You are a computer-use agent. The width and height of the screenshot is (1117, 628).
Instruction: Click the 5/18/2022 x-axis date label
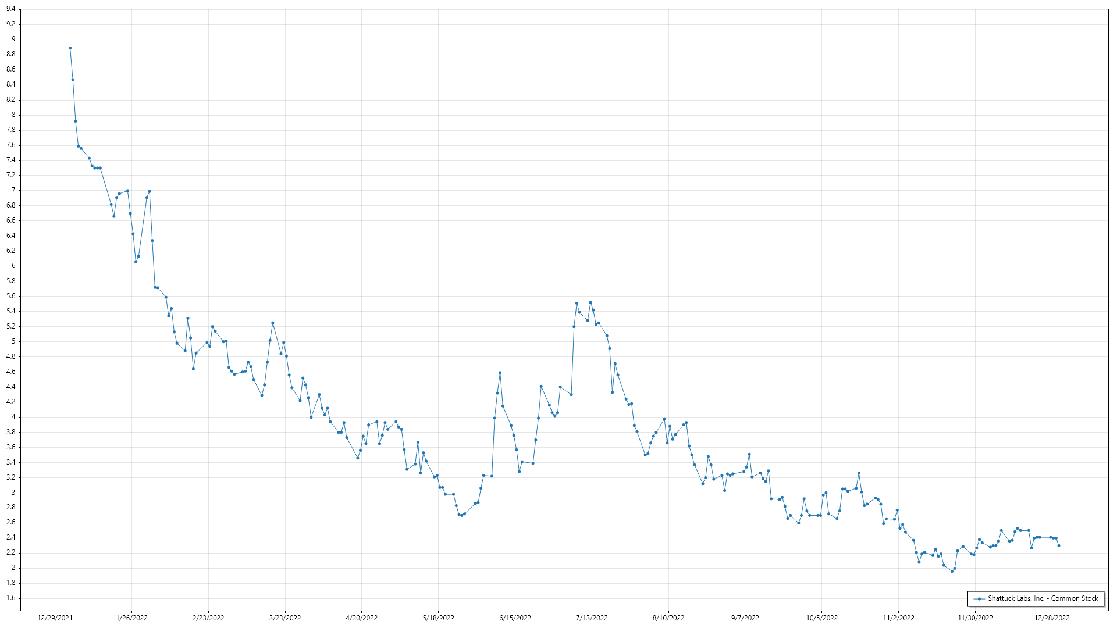click(x=439, y=618)
